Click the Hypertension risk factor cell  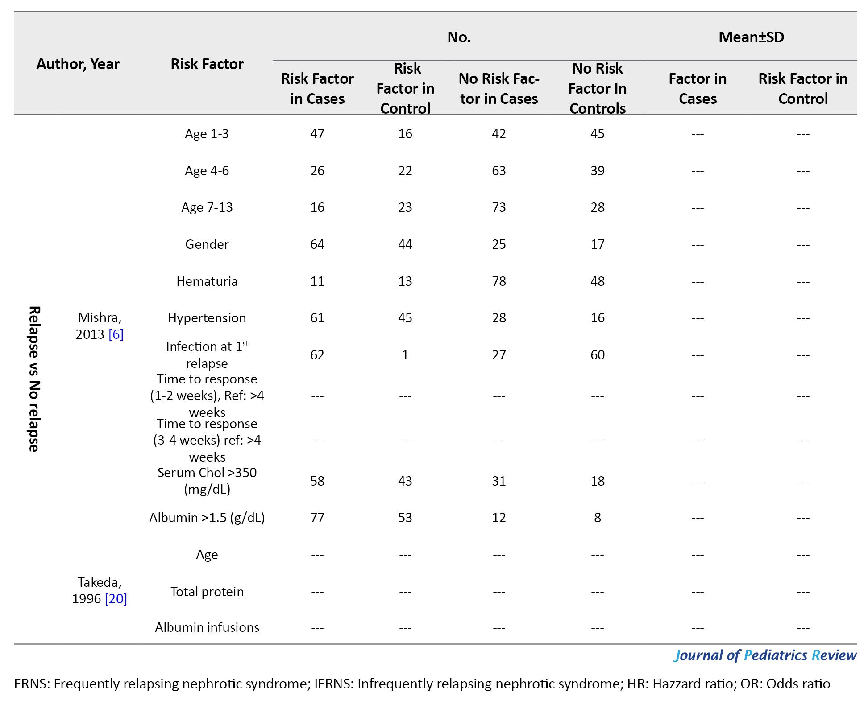point(207,318)
